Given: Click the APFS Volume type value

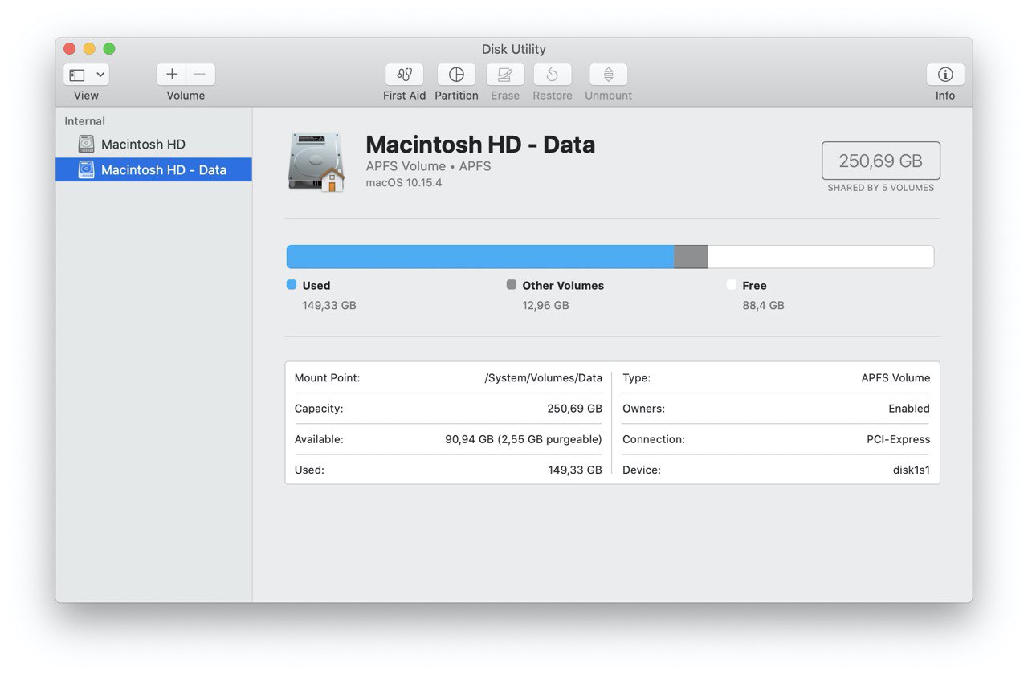Looking at the screenshot, I should click(x=895, y=377).
